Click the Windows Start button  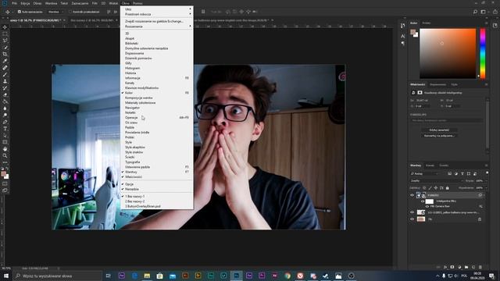tap(5, 276)
